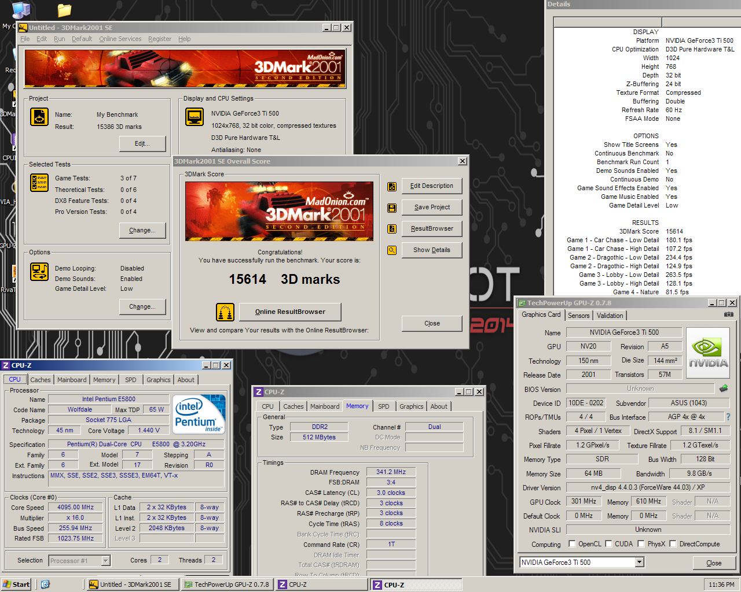Click the Online ResultBrowser abacus icon
The width and height of the screenshot is (741, 592).
(225, 312)
